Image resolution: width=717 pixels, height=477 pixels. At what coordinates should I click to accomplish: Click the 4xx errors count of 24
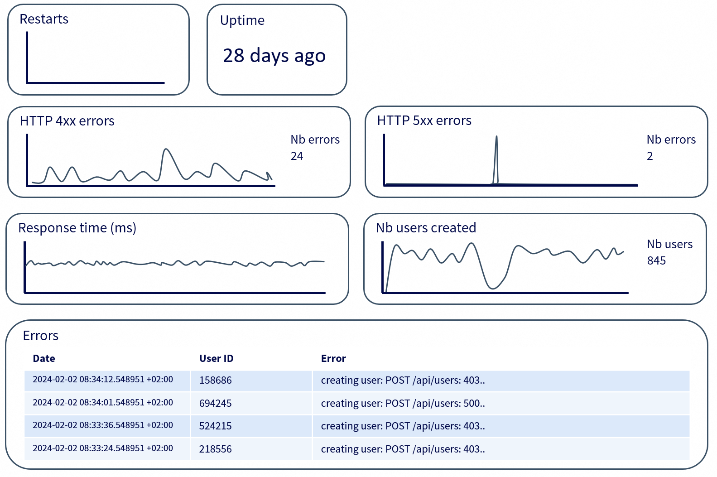(297, 156)
